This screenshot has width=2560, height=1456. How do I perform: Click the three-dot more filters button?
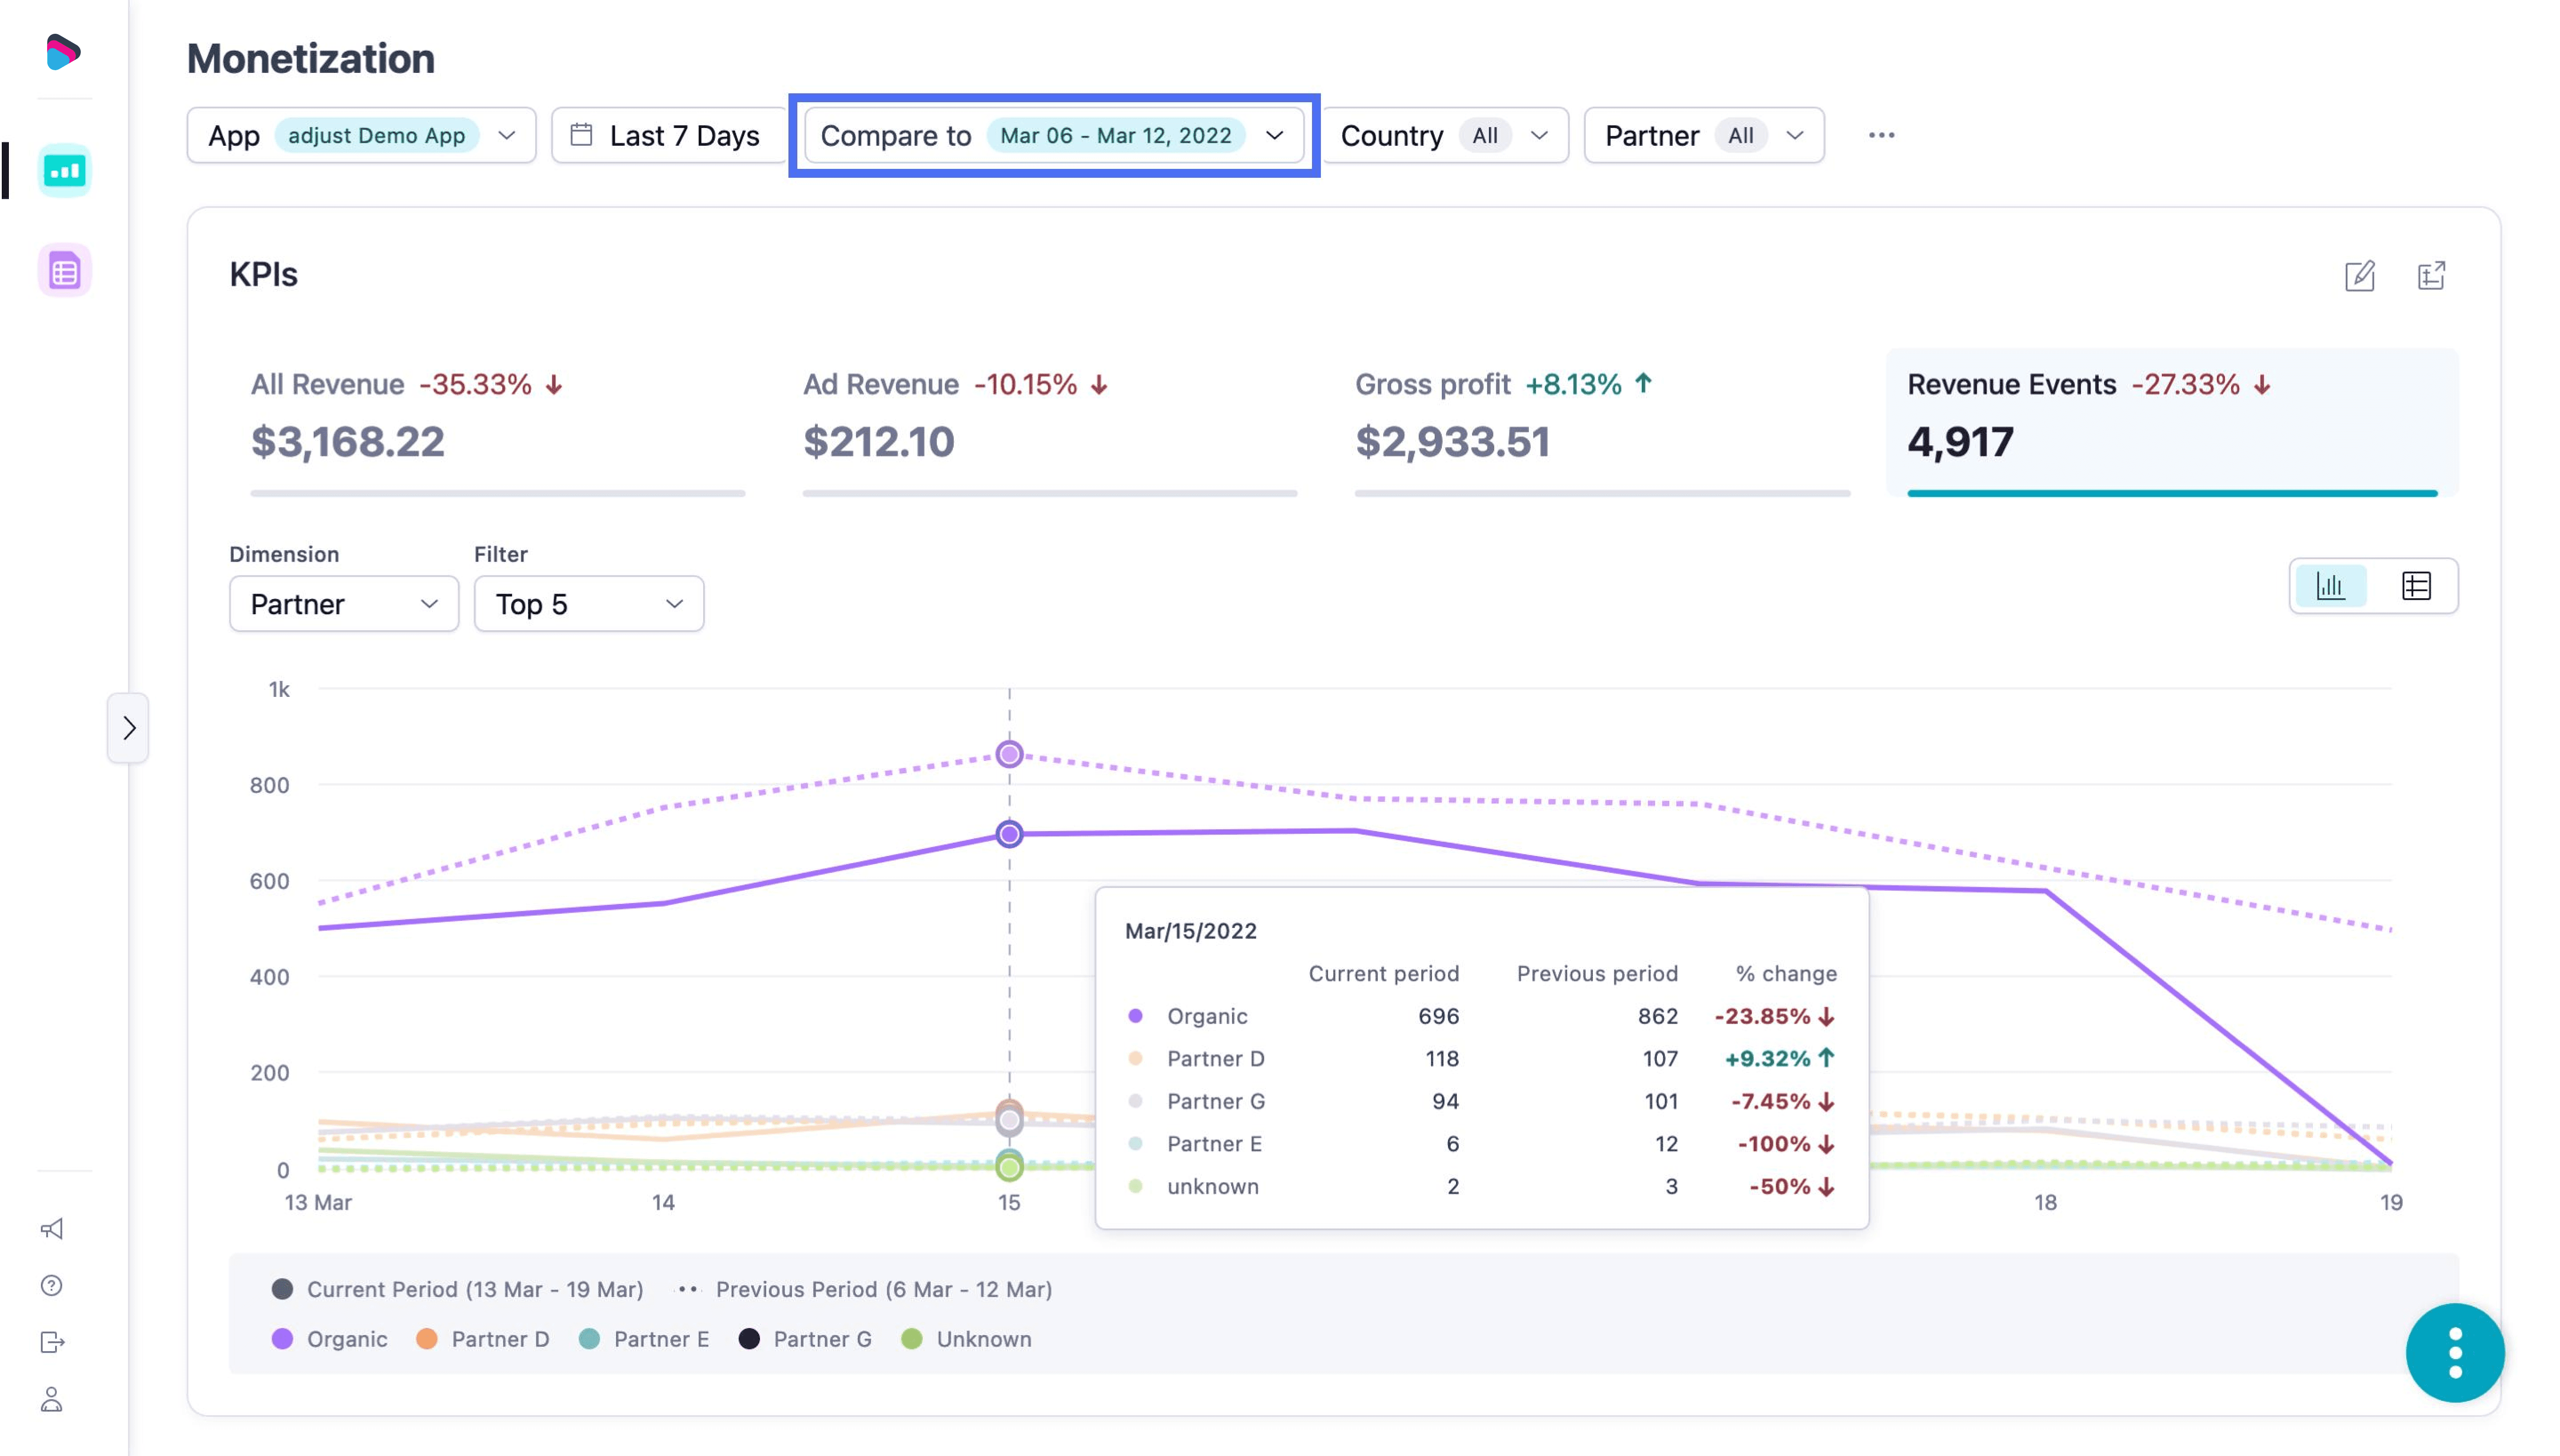(x=1881, y=136)
